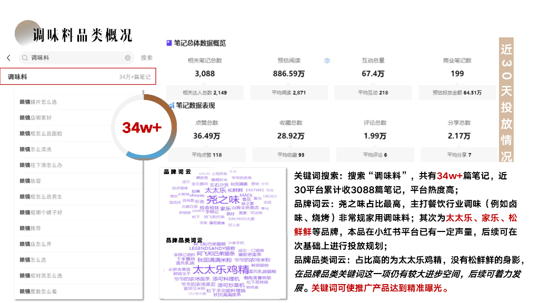Screen dimensions: 539x303
Task: Click 家乐 in brand word cloud
Action: click(225, 208)
